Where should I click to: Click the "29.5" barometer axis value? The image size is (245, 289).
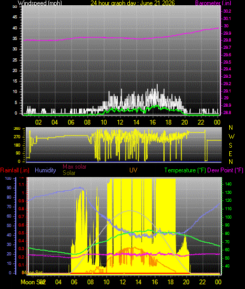[227, 62]
